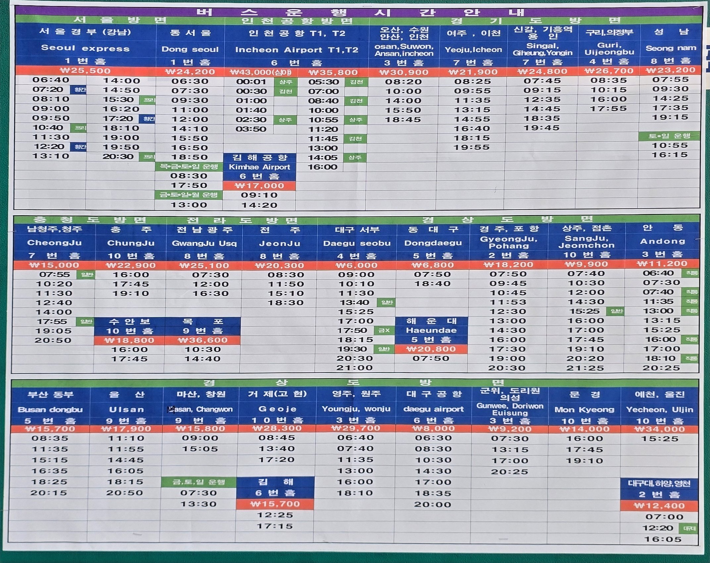Select the Seoul express column header
710x563 pixels.
tap(85, 48)
